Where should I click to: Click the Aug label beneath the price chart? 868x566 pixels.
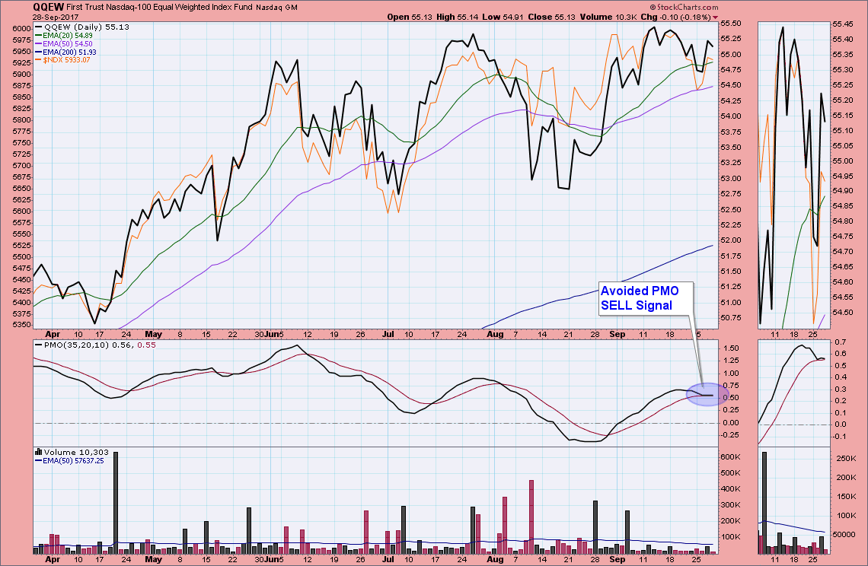(x=495, y=334)
